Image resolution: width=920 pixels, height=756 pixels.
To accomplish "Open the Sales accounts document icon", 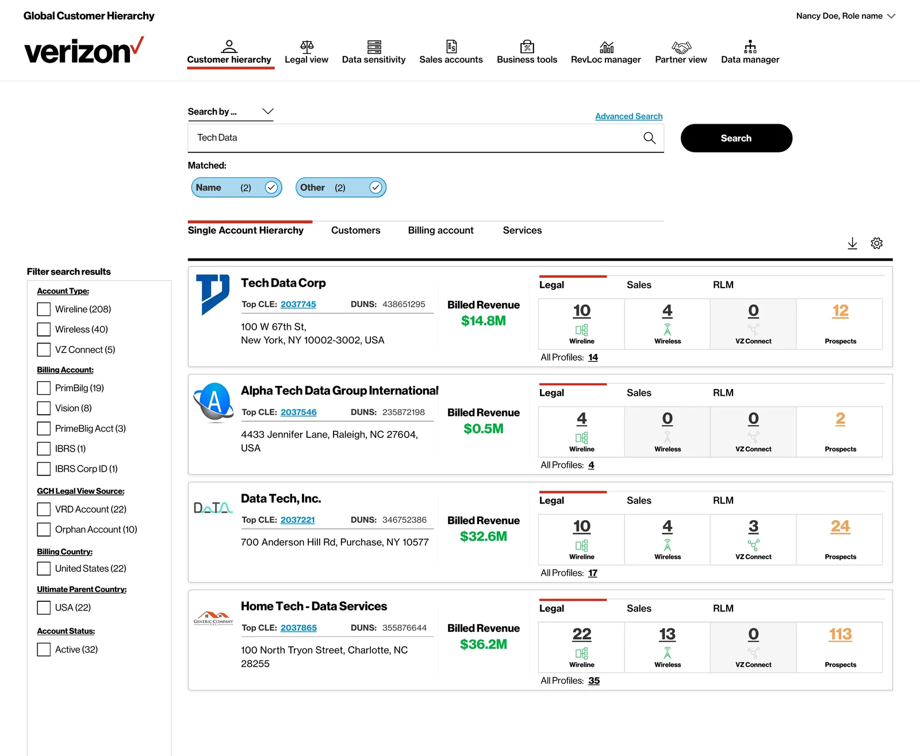I will pos(452,46).
